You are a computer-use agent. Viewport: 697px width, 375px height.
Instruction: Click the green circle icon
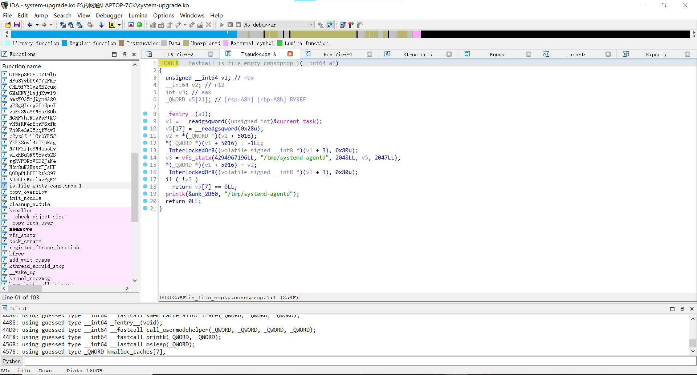[139, 25]
